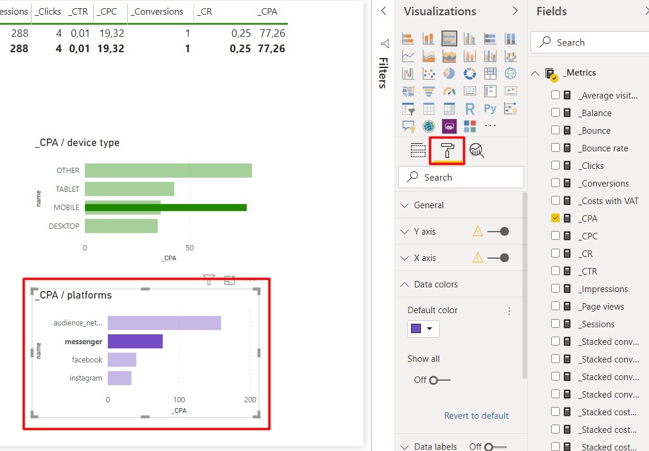Viewport: 649px width, 451px height.
Task: Expand the General formatting section
Action: [405, 205]
